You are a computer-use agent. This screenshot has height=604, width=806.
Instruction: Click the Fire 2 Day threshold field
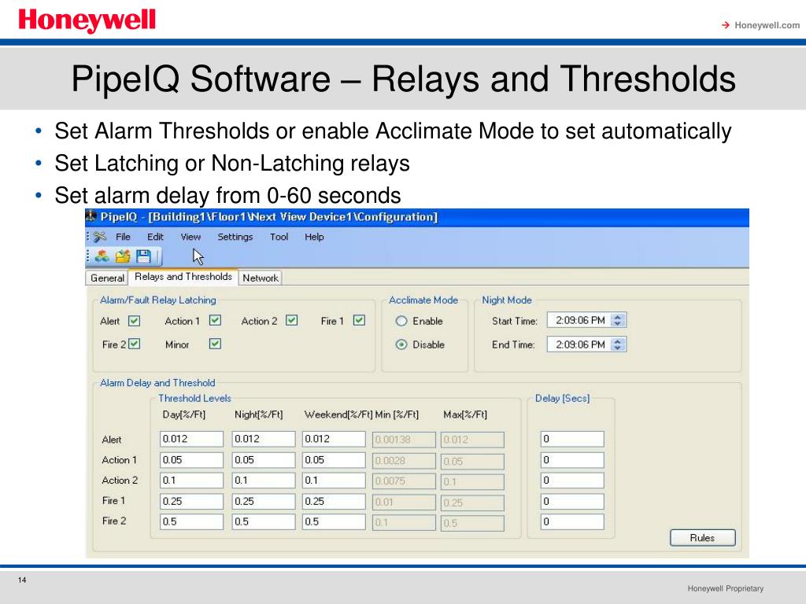[191, 522]
